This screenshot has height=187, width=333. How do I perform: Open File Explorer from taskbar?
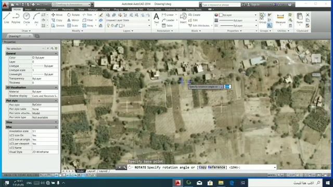221,183
